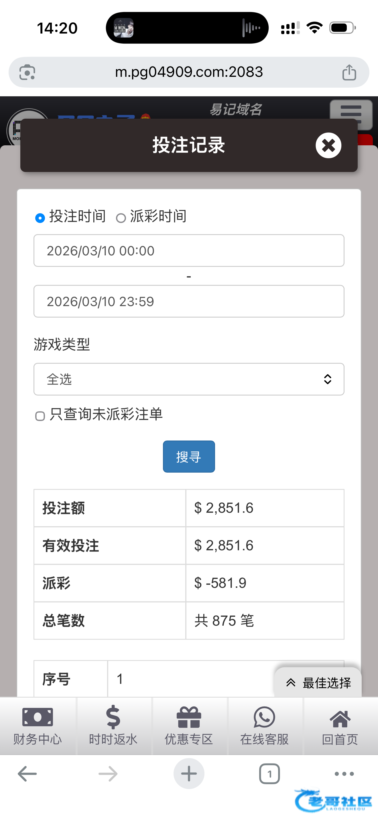Select 派彩时间 radio button
This screenshot has width=378, height=822.
[121, 218]
